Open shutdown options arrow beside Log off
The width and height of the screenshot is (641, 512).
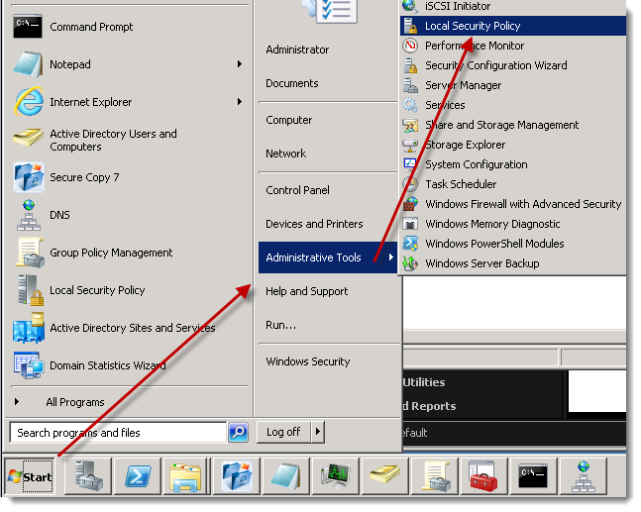tap(318, 432)
